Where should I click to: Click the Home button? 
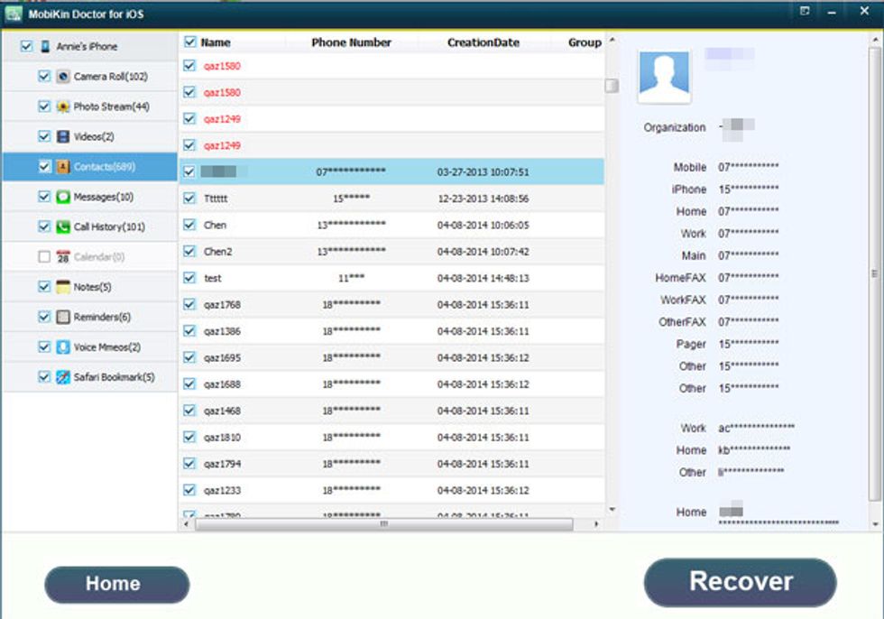click(x=115, y=583)
